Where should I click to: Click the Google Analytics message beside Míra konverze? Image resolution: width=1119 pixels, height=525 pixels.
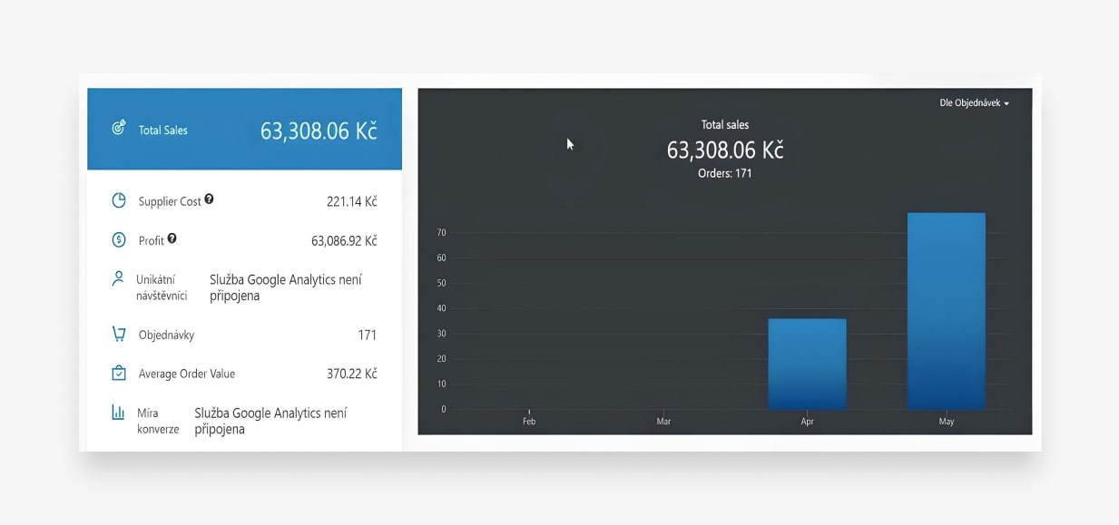270,421
